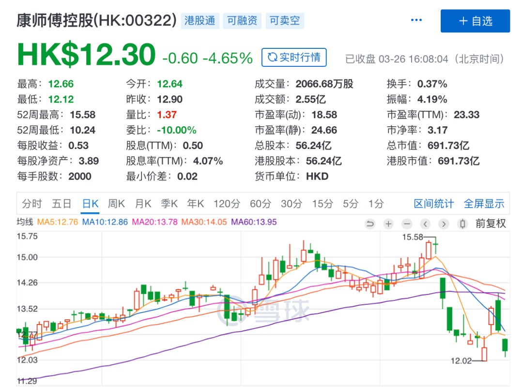
Task: Select the 日K chart tab
Action: click(x=91, y=204)
